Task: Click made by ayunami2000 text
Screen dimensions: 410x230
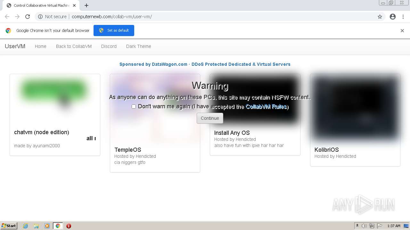Action: [x=37, y=146]
